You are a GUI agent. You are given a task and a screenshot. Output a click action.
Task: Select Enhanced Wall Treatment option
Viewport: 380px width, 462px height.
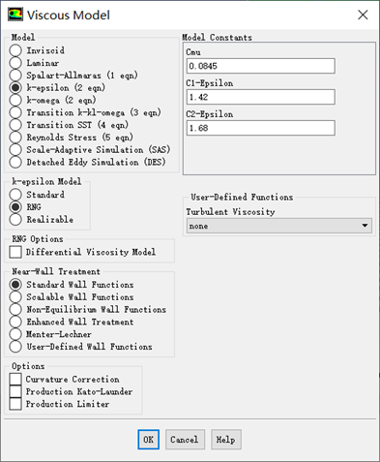15,322
